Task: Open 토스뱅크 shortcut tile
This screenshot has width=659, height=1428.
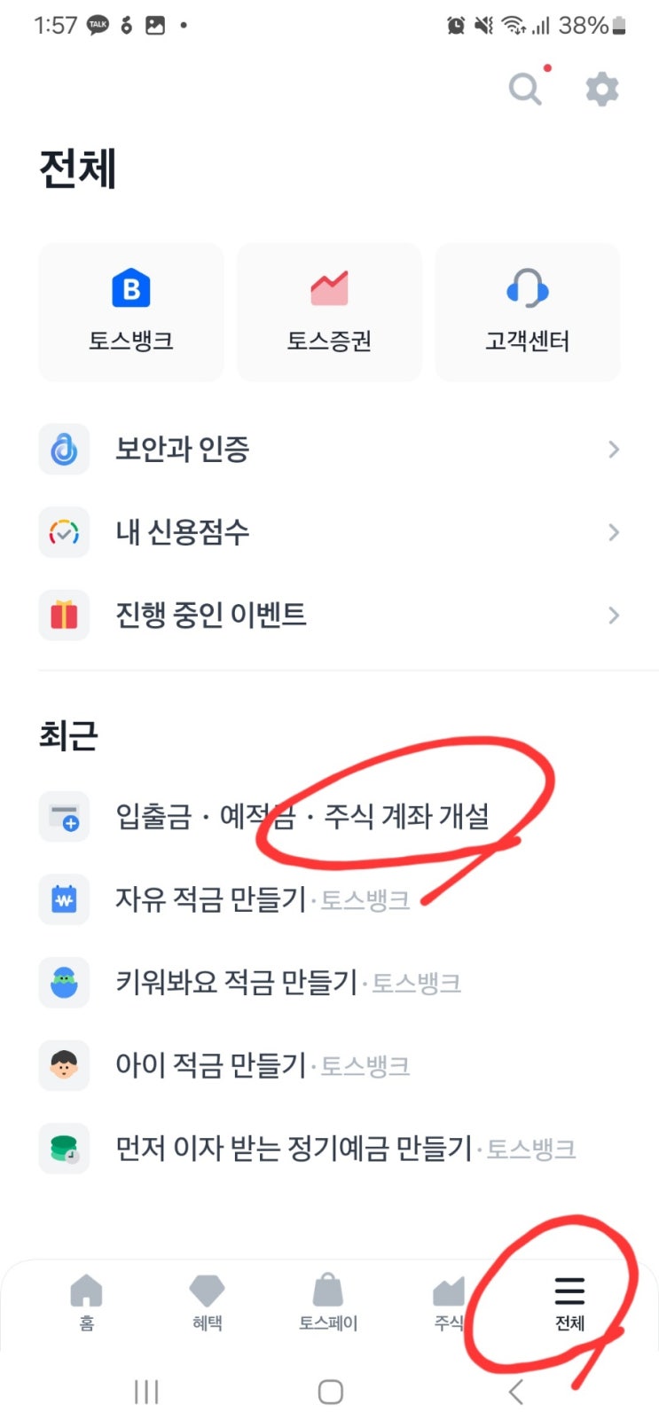Action: (x=131, y=312)
